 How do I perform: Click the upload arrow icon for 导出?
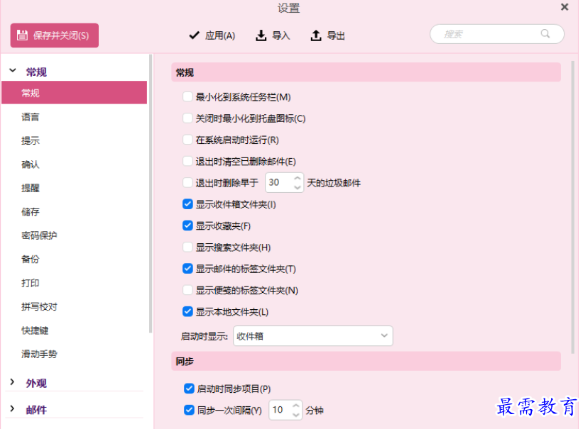point(316,35)
